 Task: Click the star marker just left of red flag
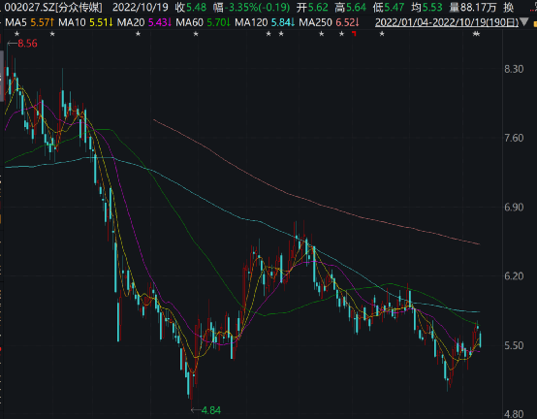pos(341,34)
